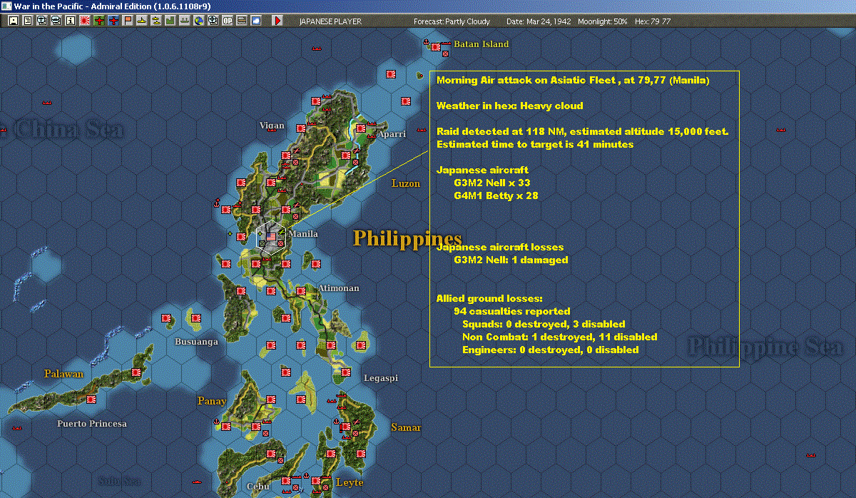Screen dimensions: 856x498
Task: Click 'Estimated time to target is 41 minutes'
Action: [x=535, y=144]
